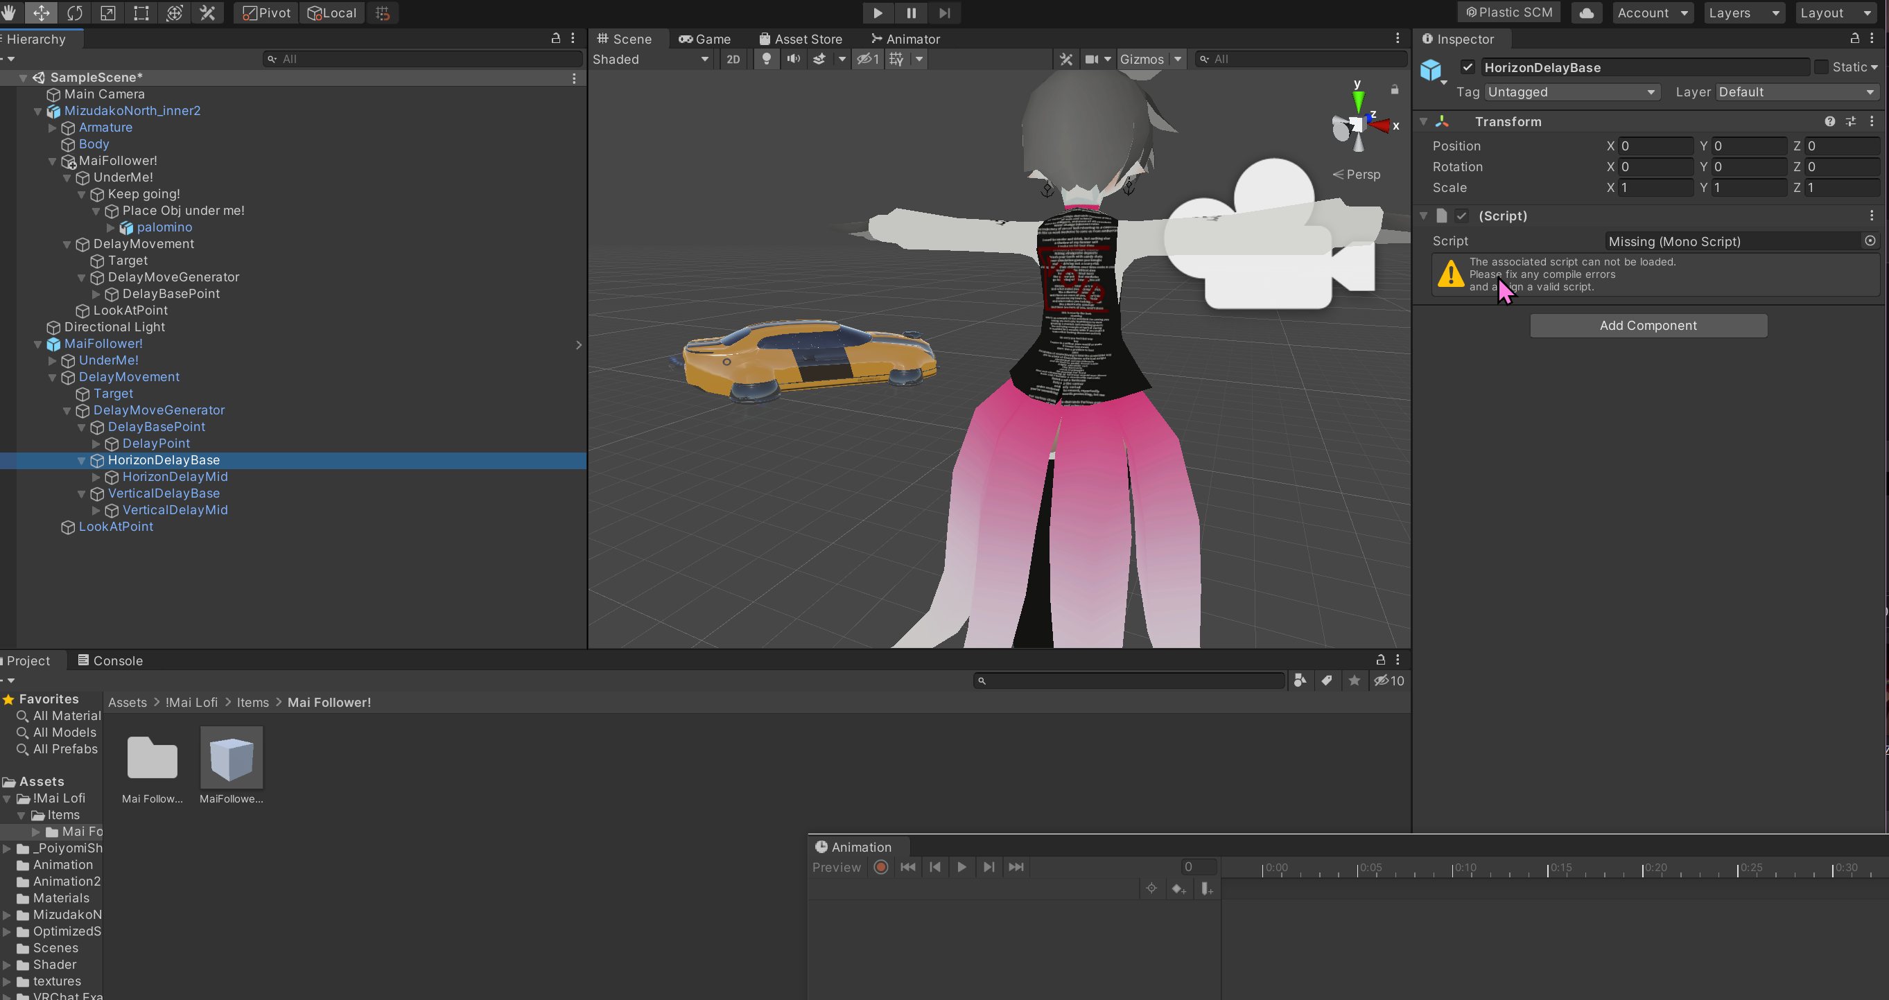Activate the Rotate tool

(74, 12)
